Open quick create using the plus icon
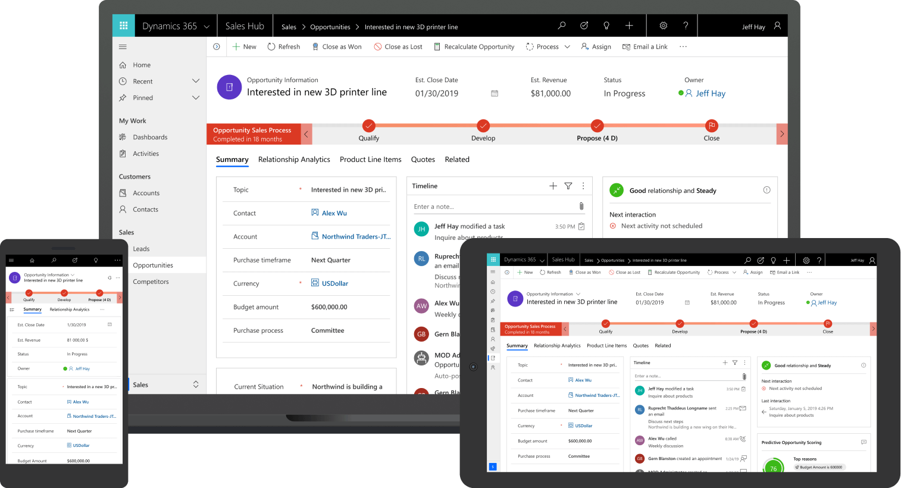 click(x=629, y=26)
